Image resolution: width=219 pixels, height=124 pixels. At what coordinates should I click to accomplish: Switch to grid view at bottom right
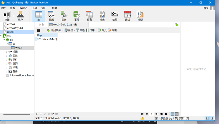[x=172, y=114]
